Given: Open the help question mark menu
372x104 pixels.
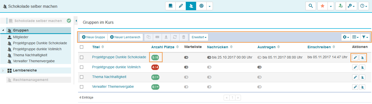Looking at the screenshot, I should 364,6.
